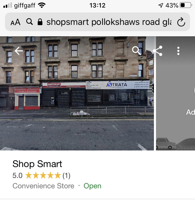Tap the back arrow on the photo

pos(19,51)
